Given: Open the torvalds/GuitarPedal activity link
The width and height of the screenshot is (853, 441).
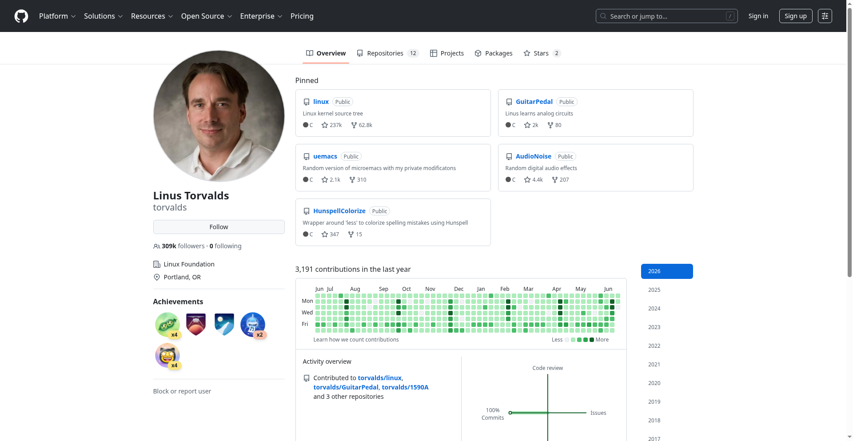Looking at the screenshot, I should click(346, 387).
